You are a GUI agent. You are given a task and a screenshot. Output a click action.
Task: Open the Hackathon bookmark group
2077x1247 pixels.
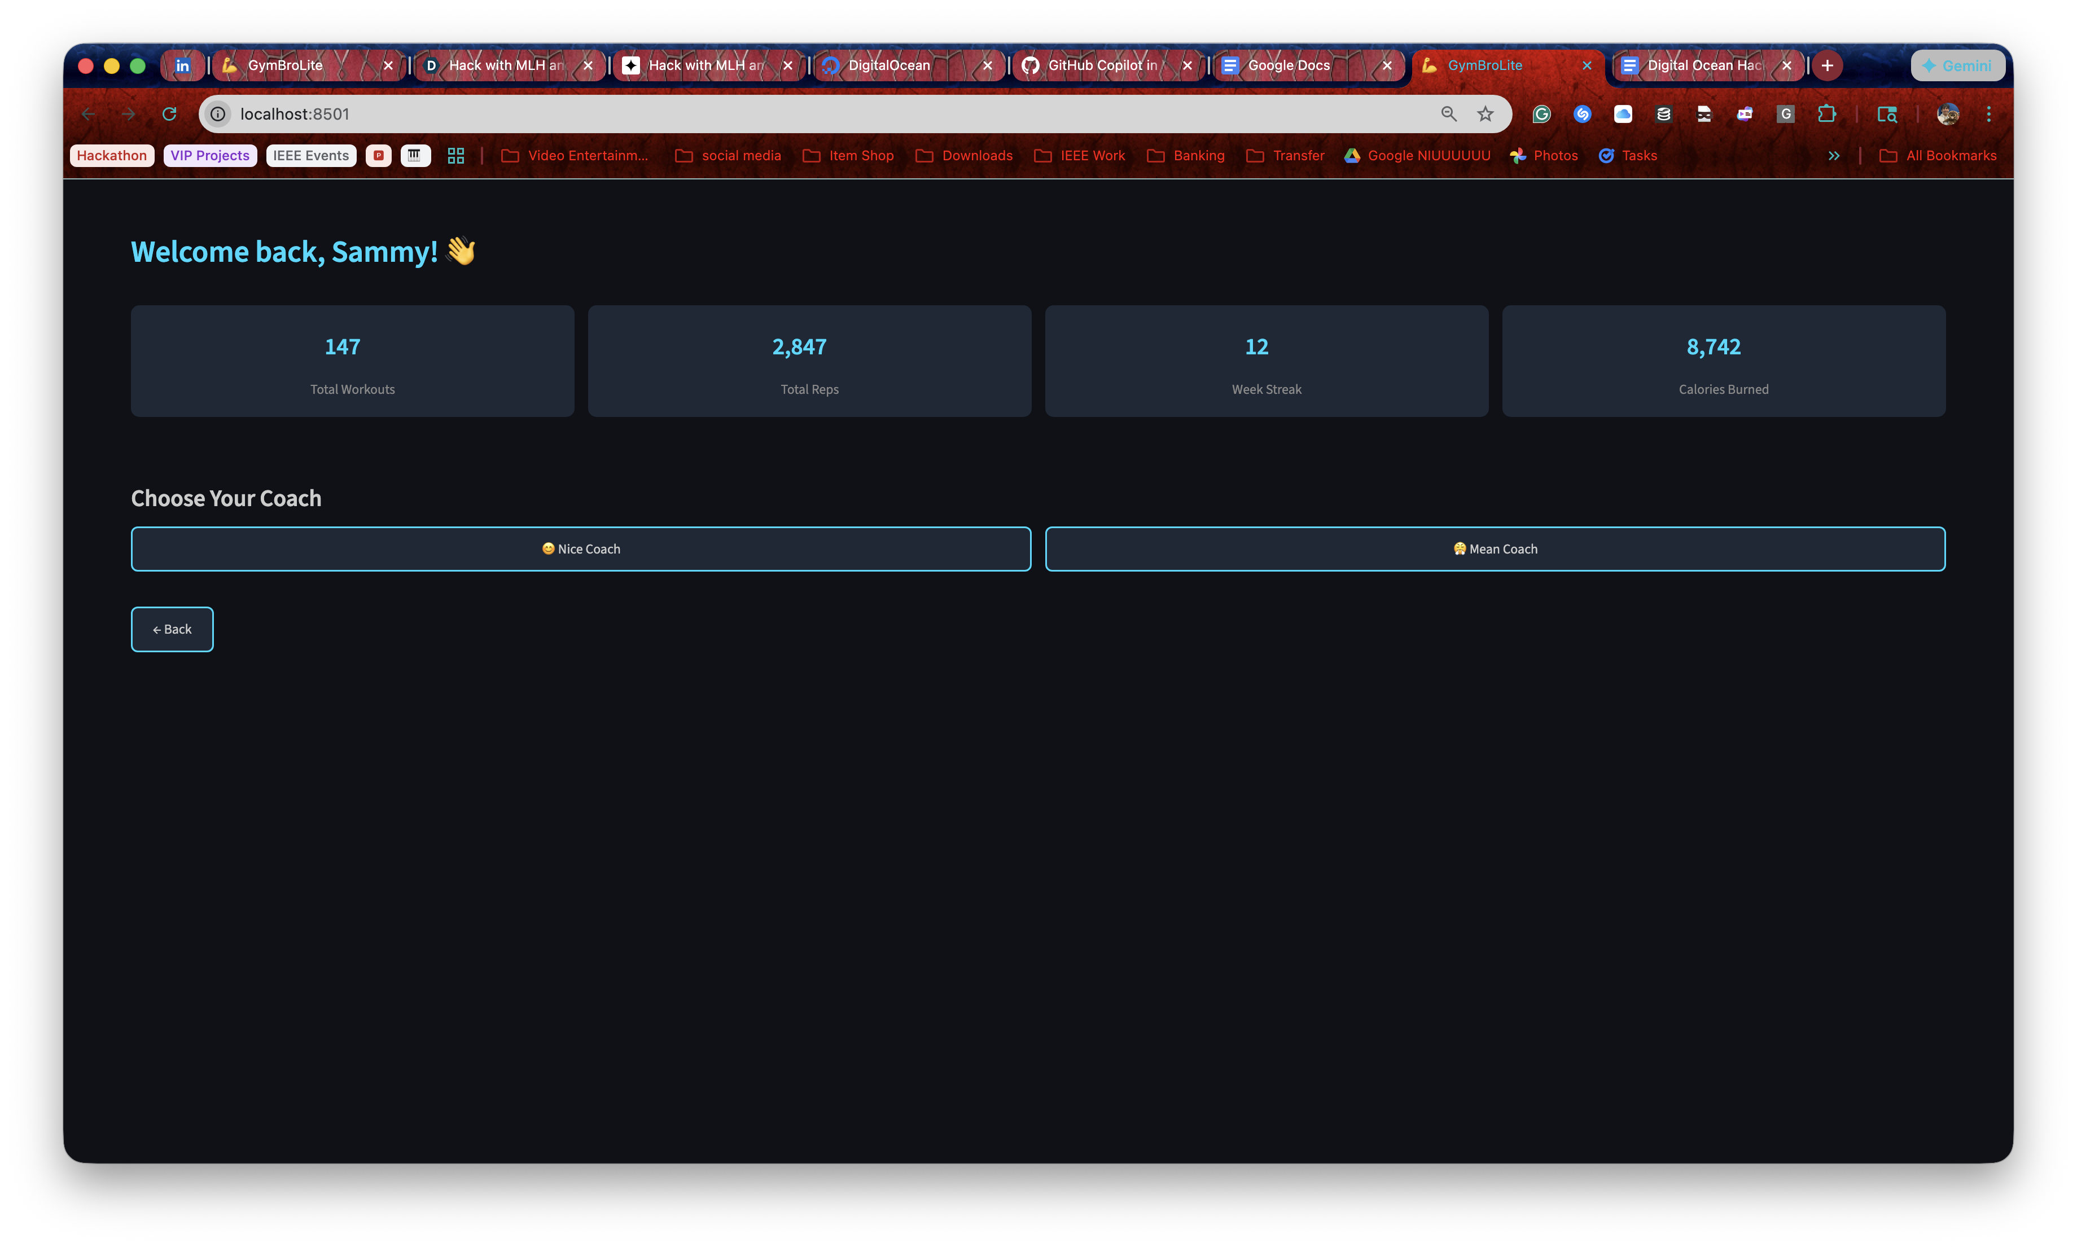tap(112, 156)
